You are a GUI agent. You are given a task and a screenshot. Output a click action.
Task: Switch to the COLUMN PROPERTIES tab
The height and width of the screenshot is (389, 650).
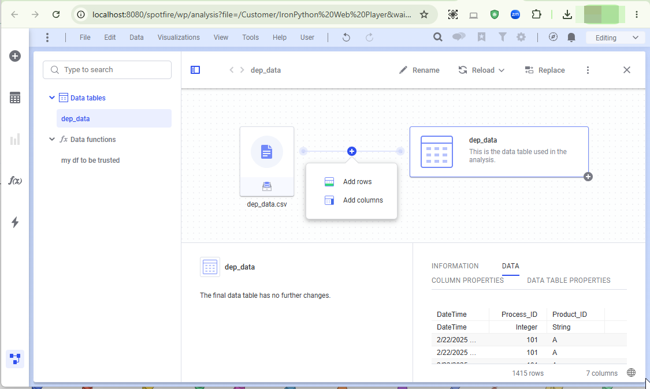tap(467, 280)
